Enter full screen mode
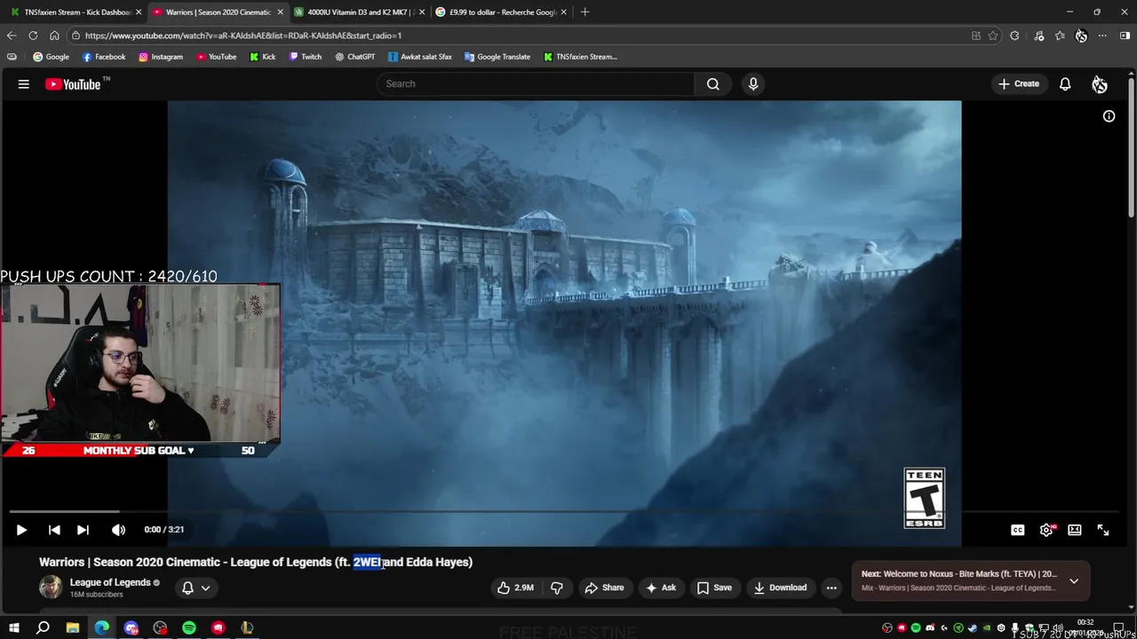The height and width of the screenshot is (639, 1137). (1103, 530)
